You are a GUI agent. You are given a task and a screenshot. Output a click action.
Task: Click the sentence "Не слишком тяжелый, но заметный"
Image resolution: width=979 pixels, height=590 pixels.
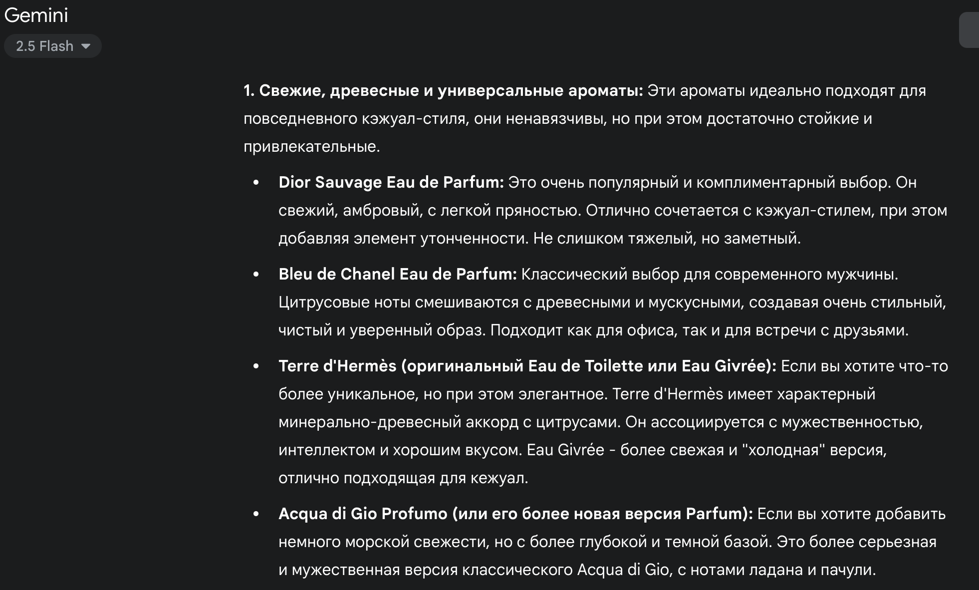coord(666,239)
